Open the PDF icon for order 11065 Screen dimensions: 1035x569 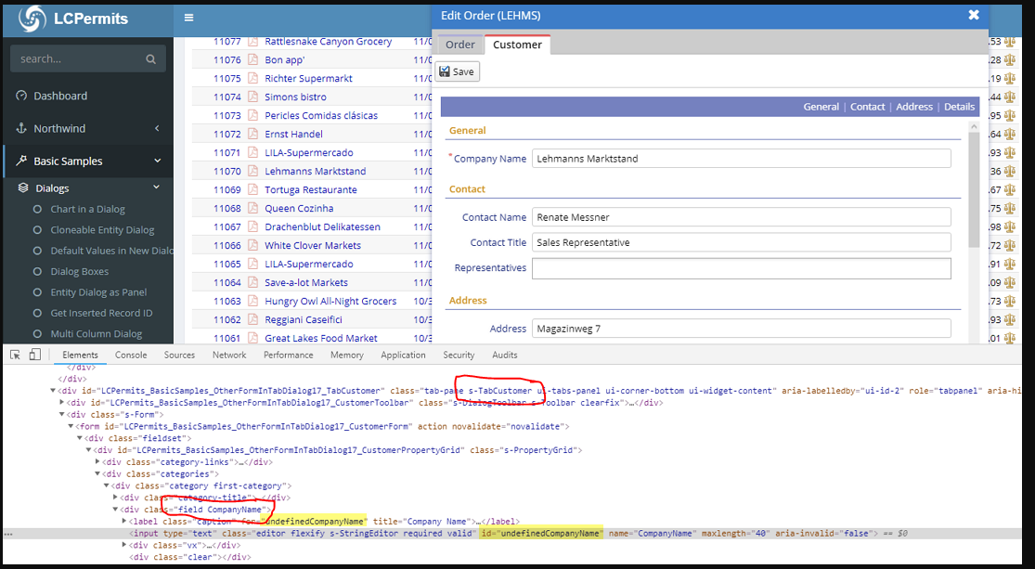pyautogui.click(x=252, y=264)
